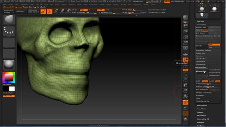Toggle the Mrgb channel button
The image size is (226, 127).
click(x=75, y=10)
